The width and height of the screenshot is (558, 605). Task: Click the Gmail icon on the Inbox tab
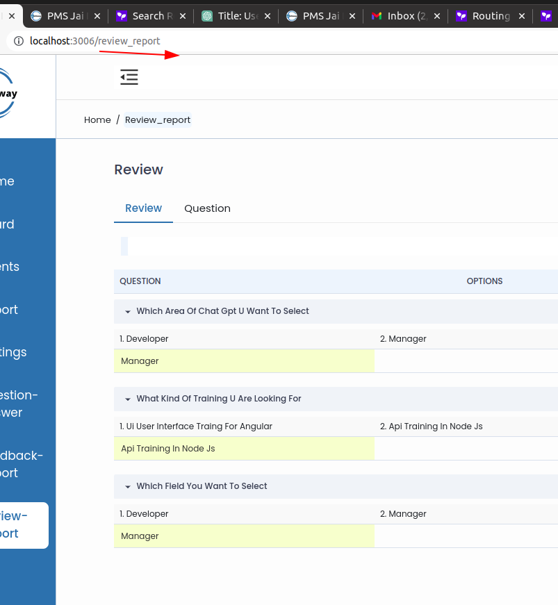(x=377, y=16)
